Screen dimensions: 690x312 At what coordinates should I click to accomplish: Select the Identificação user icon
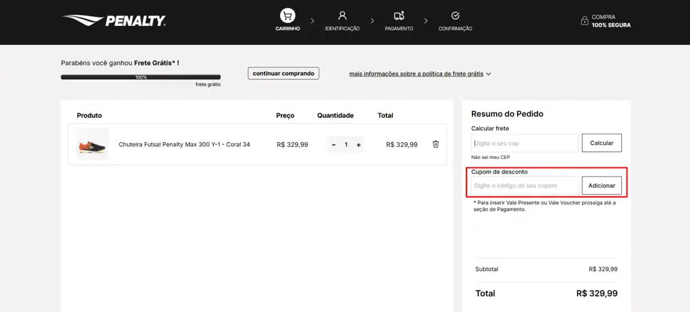click(342, 16)
